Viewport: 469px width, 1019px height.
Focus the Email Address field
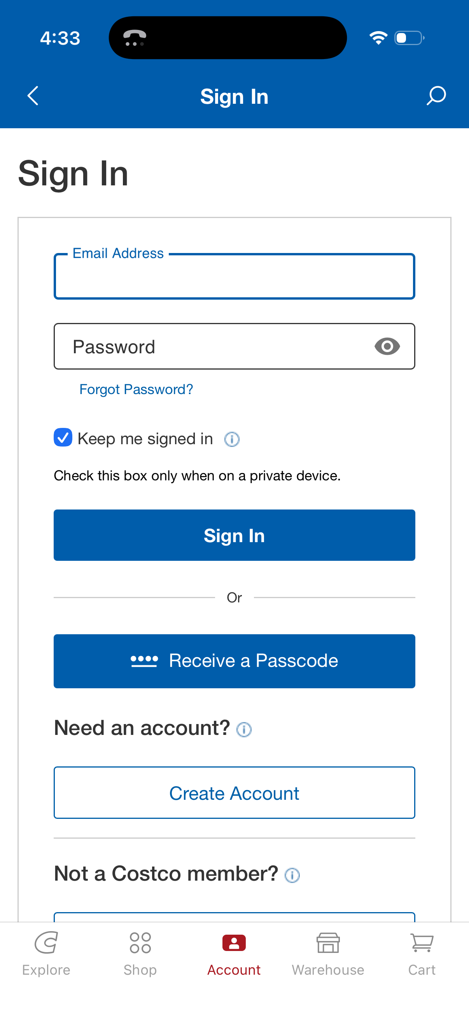pyautogui.click(x=234, y=277)
